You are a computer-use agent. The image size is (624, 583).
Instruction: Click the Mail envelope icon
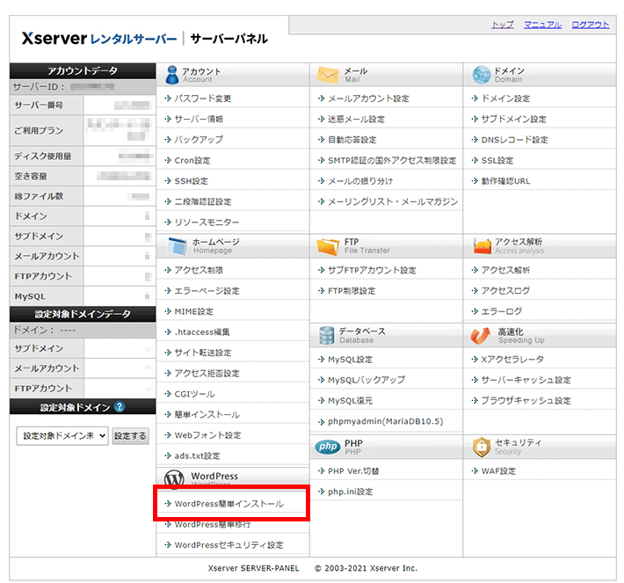[328, 75]
